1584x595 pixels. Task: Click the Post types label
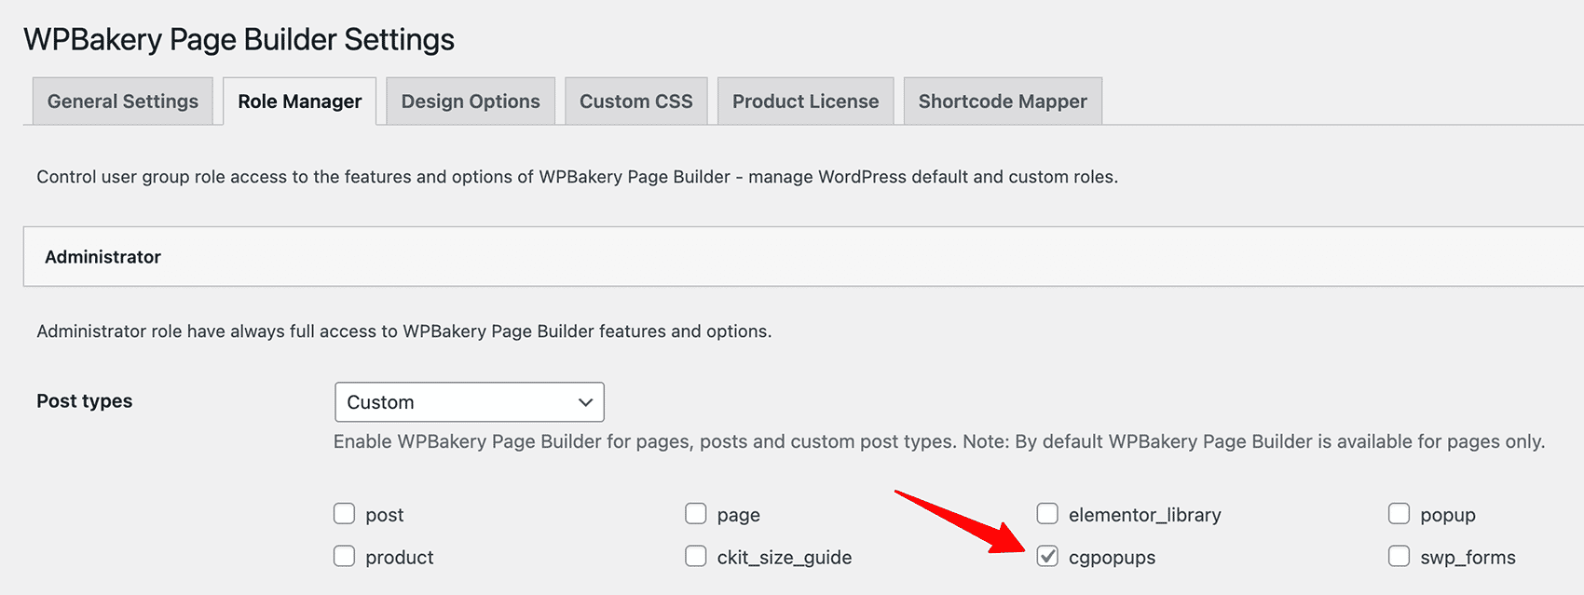[85, 401]
